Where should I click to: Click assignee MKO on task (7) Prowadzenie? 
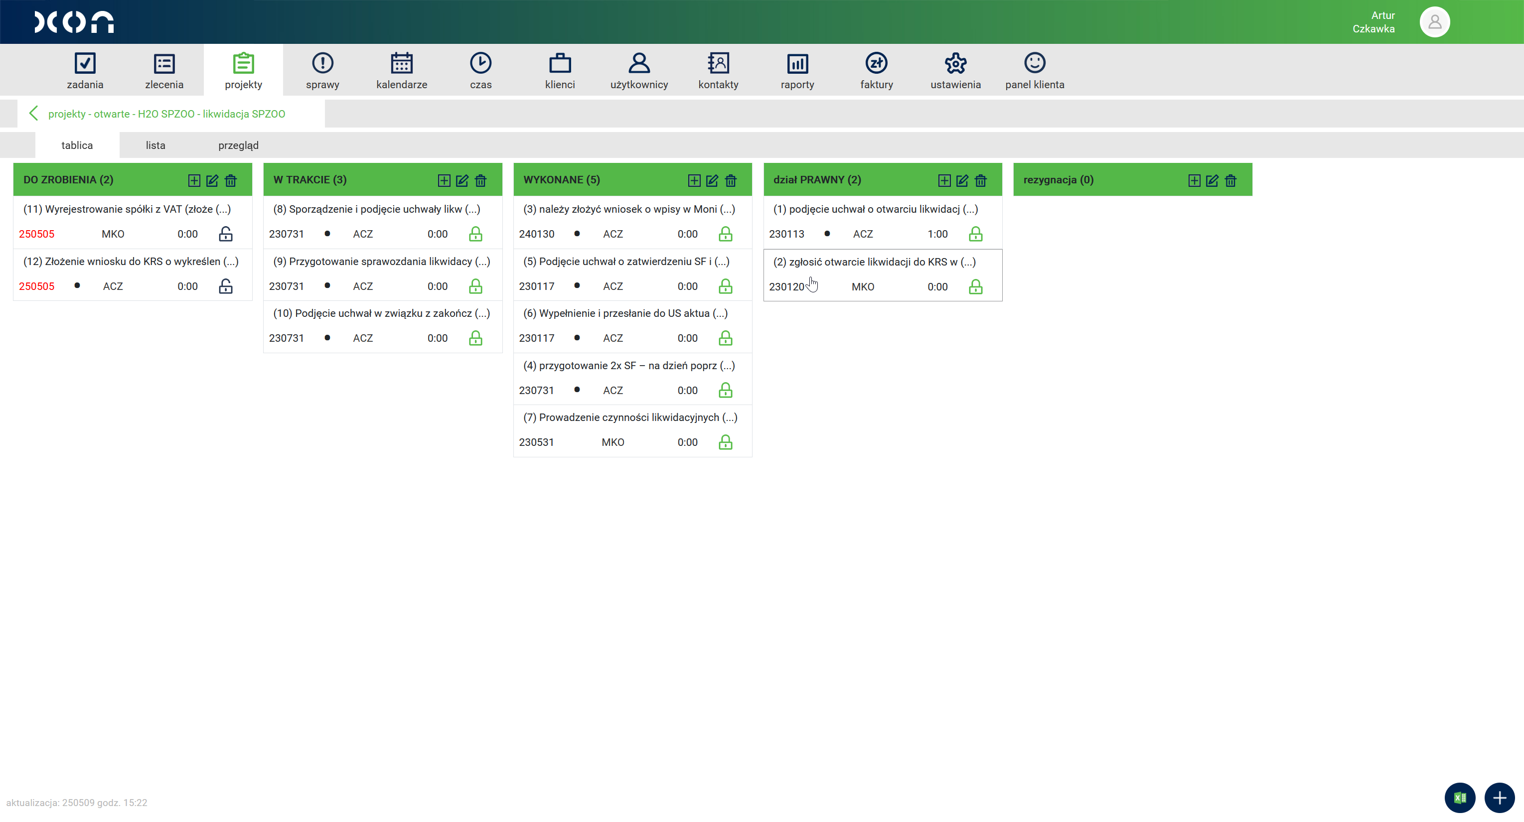point(613,442)
